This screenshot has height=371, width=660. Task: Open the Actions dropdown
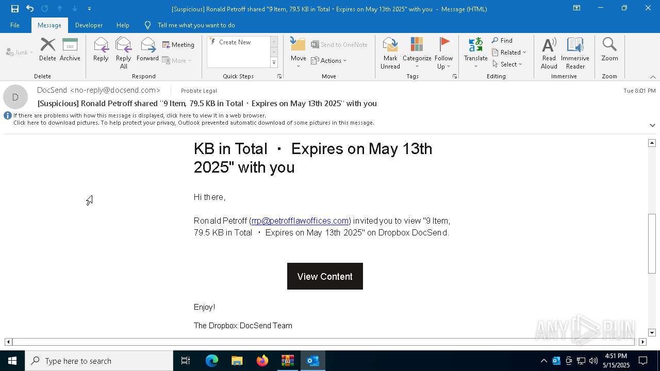[329, 60]
